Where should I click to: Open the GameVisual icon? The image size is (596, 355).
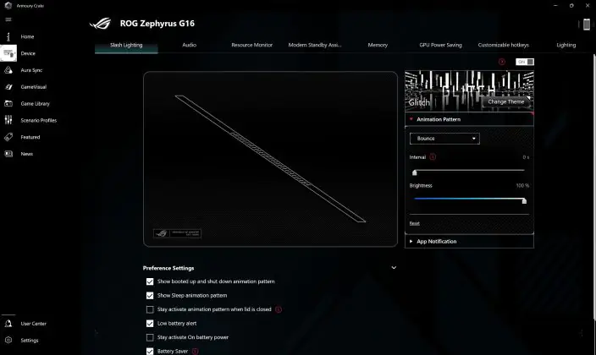click(x=8, y=87)
